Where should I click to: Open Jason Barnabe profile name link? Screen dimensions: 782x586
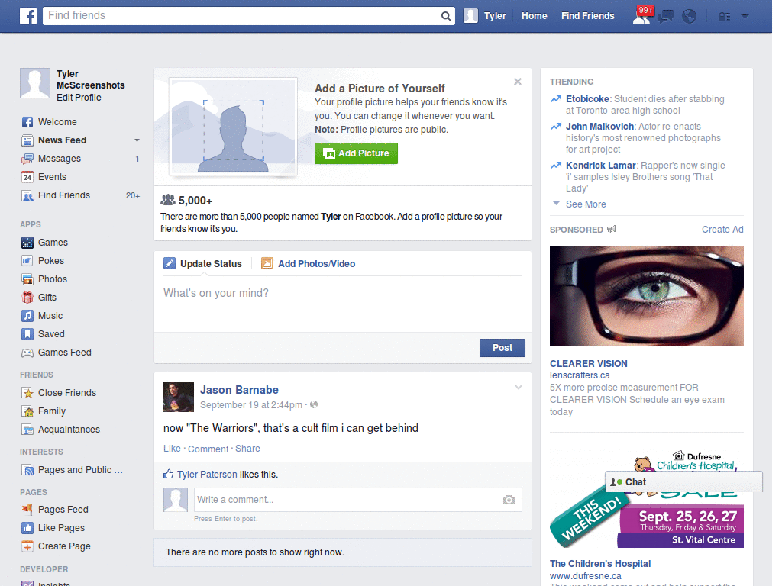[x=239, y=390]
